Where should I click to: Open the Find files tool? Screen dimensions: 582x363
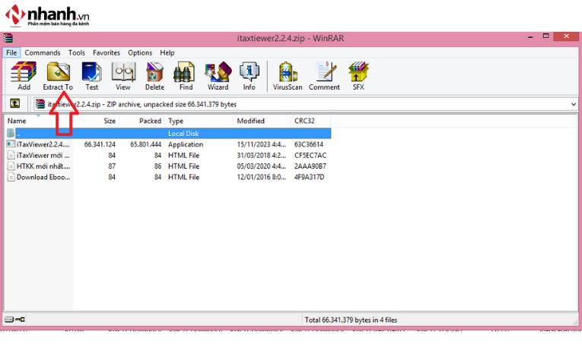pyautogui.click(x=186, y=76)
